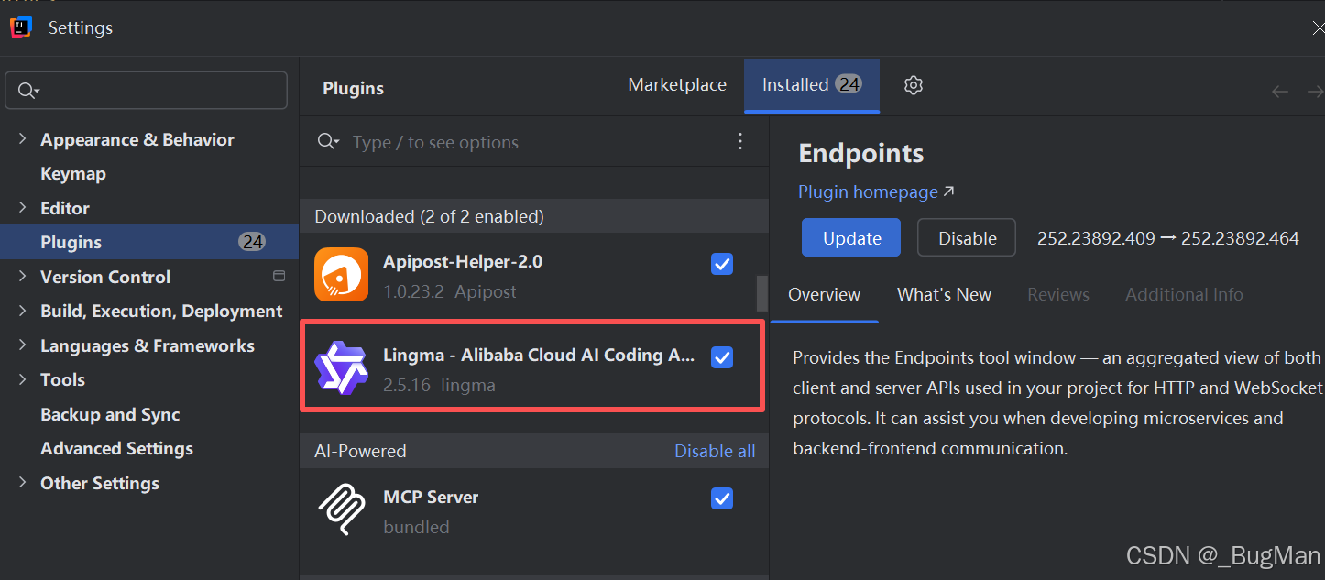This screenshot has height=580, width=1325.
Task: Click the Plugins count badge 24 in sidebar
Action: [252, 242]
